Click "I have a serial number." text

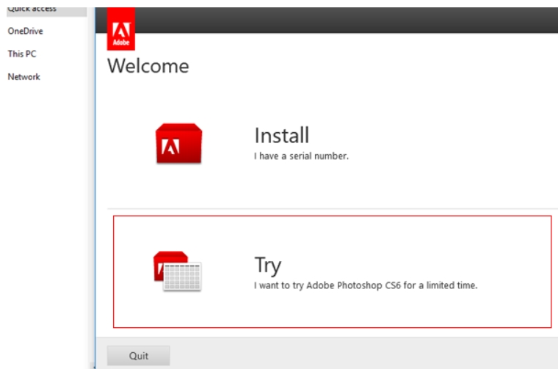click(301, 156)
